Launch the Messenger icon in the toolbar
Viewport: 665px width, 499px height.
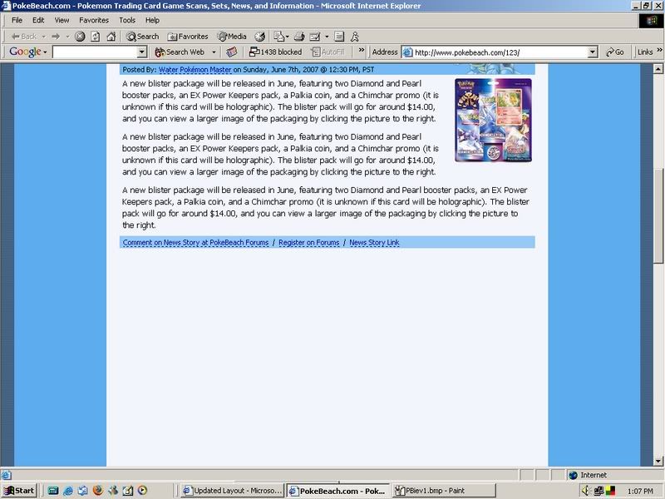click(355, 37)
